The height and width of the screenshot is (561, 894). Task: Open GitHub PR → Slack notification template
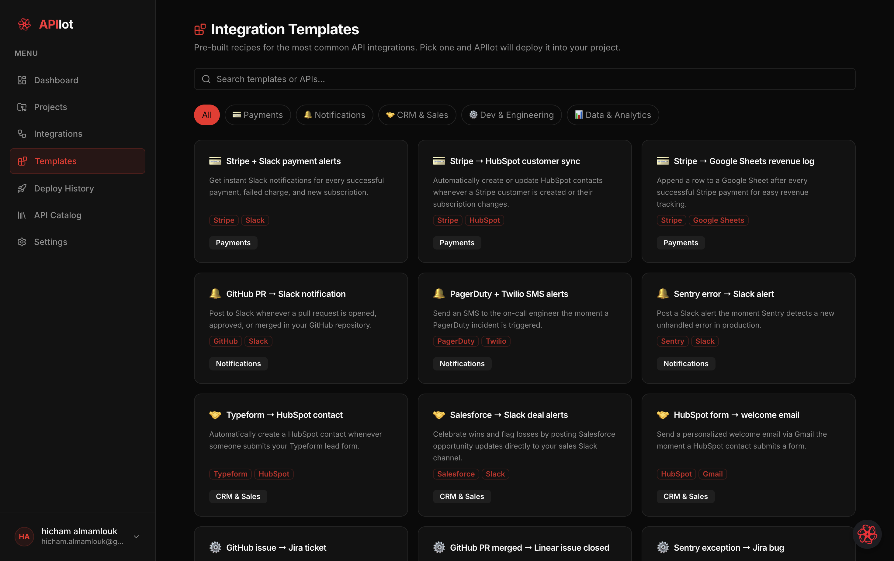(301, 328)
